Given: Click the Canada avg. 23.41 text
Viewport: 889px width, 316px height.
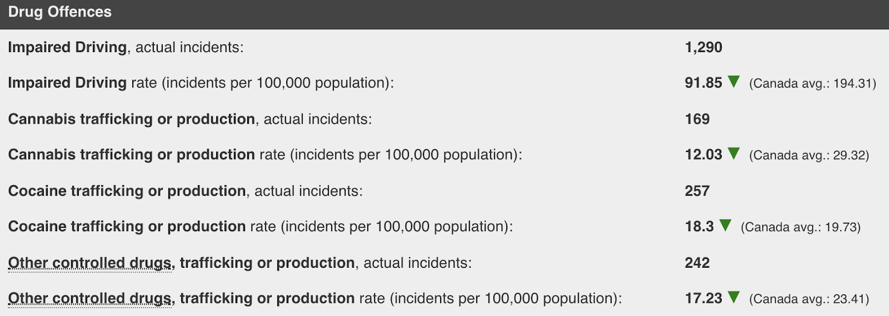Looking at the screenshot, I should point(809,299).
